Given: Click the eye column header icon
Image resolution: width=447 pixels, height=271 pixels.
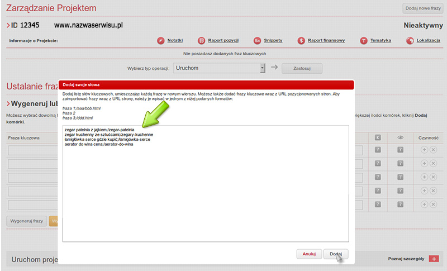Looking at the screenshot, I should click(400, 137).
